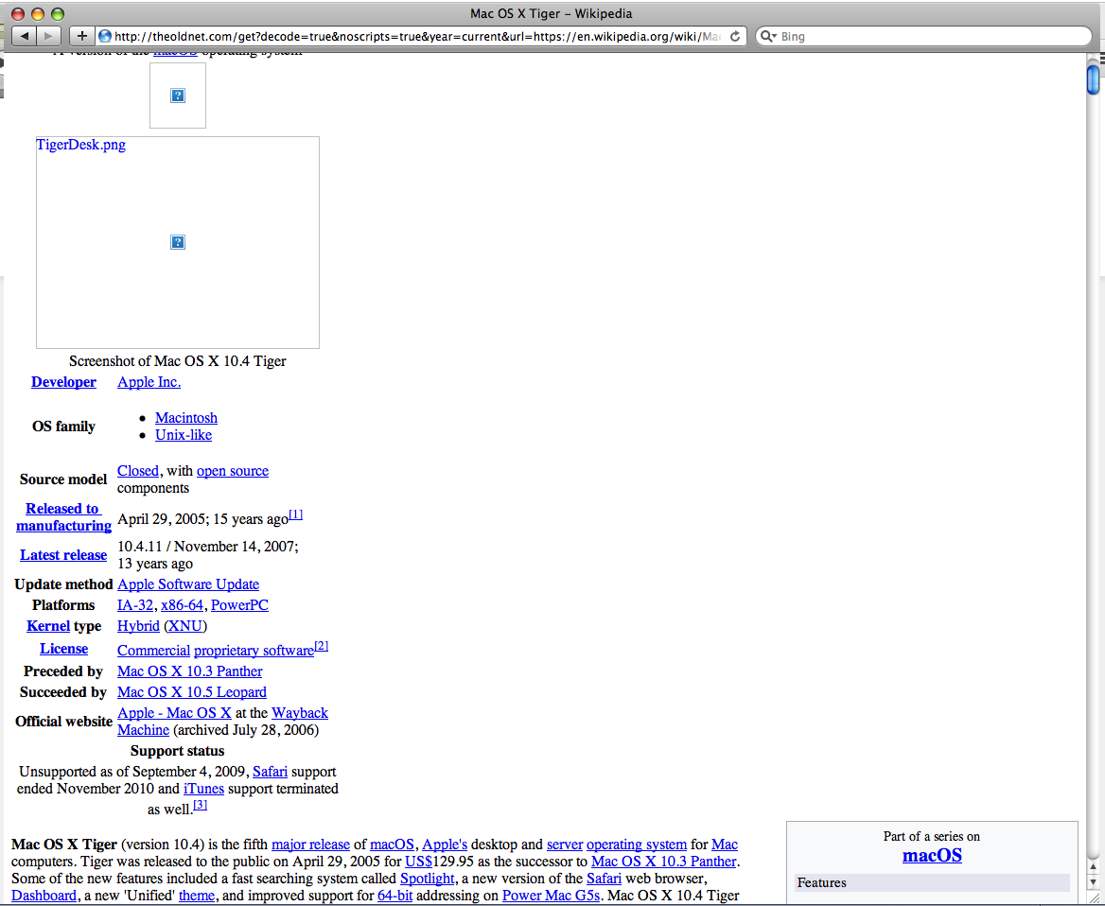Jump to citation [2] footnote
Viewport: 1105px width, 906px height.
pyautogui.click(x=322, y=646)
